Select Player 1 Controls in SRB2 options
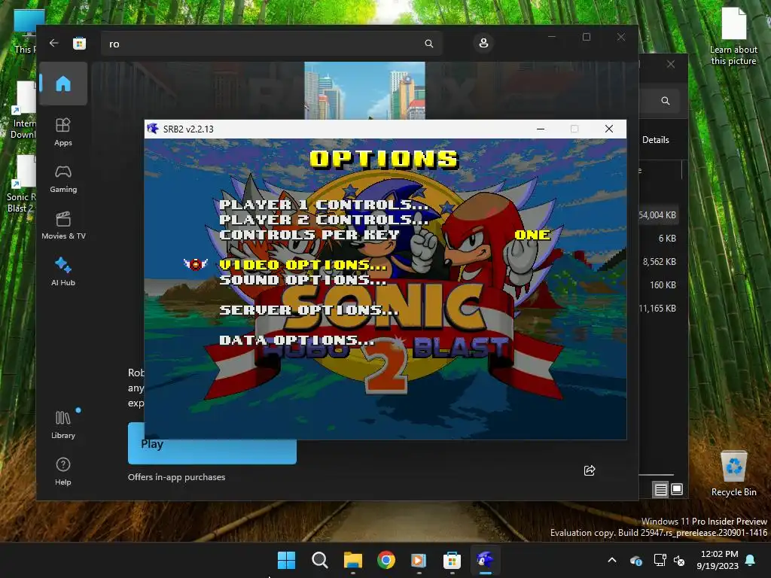Viewport: 771px width, 578px height. tap(324, 205)
